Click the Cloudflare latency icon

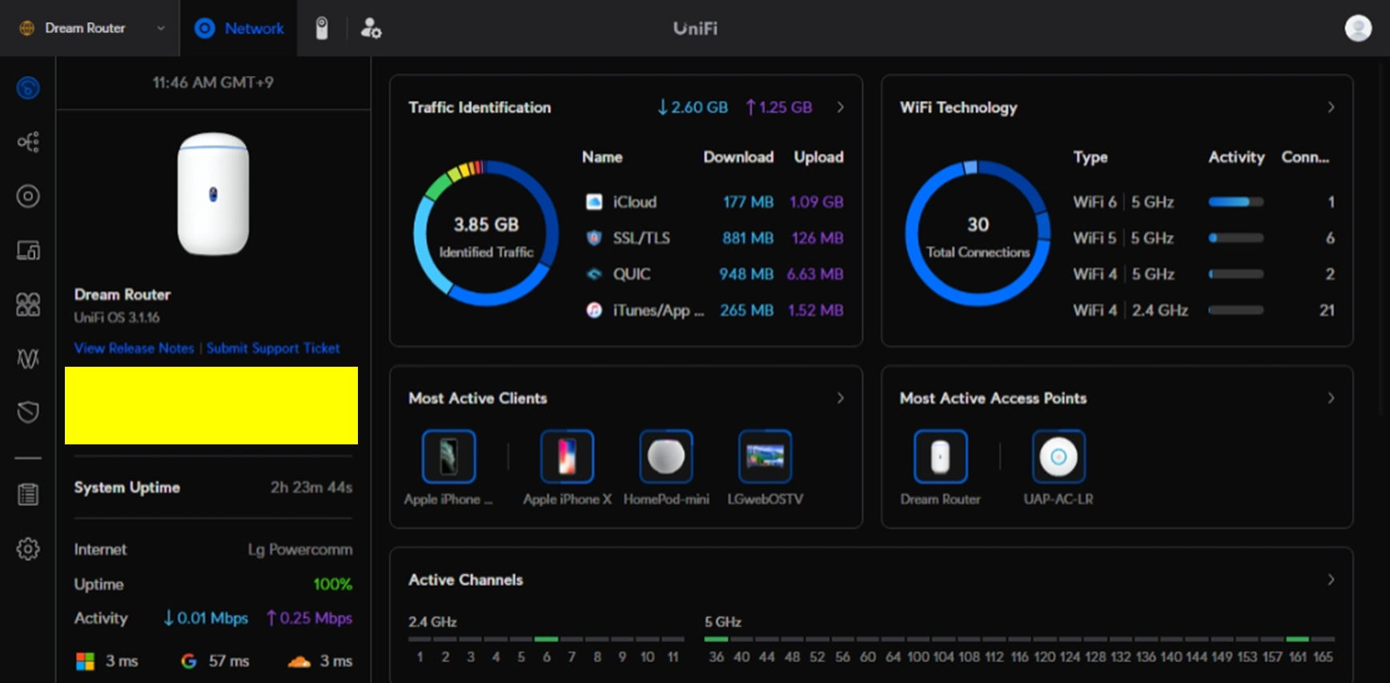pyautogui.click(x=299, y=661)
